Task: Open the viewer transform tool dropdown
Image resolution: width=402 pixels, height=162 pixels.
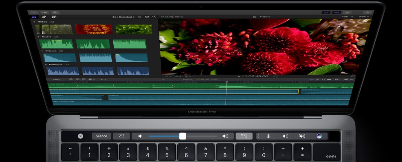Action: (x=167, y=76)
